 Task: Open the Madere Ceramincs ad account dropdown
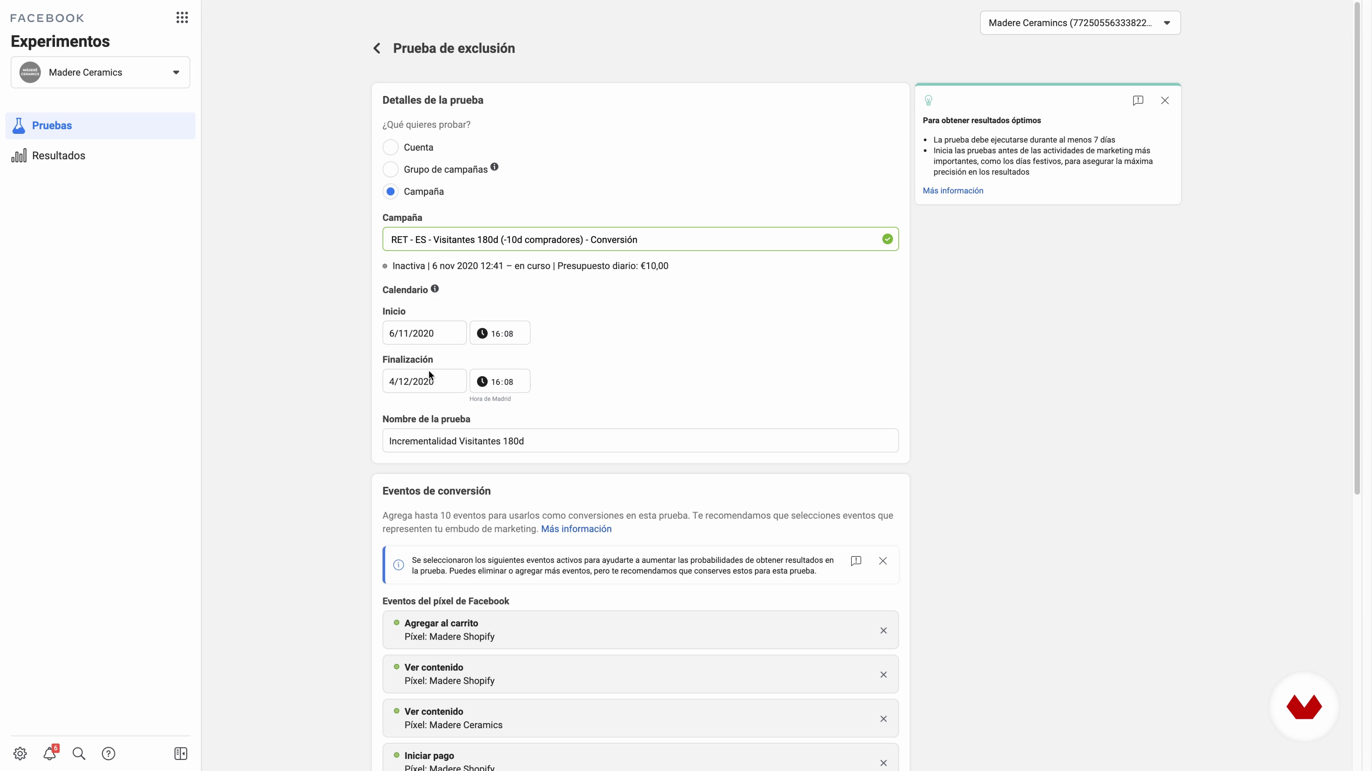(x=1080, y=23)
